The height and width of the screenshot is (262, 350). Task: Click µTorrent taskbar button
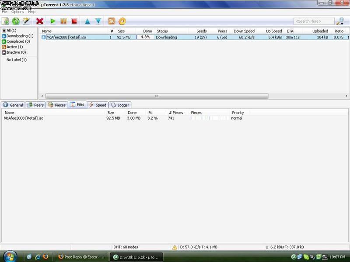click(136, 257)
